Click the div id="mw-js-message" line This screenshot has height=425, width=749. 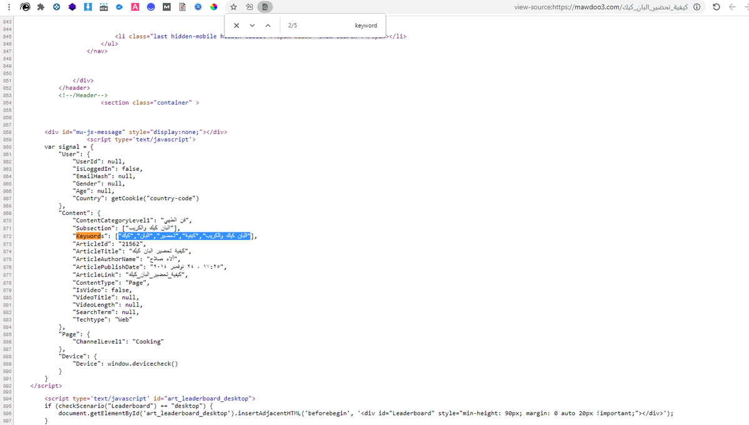pos(135,132)
